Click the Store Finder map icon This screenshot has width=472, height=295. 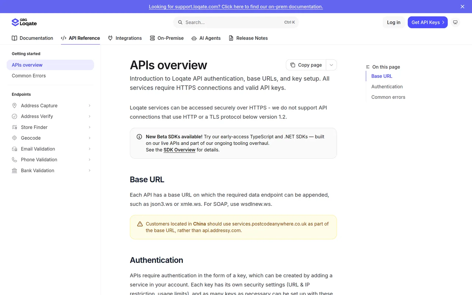[x=14, y=127]
